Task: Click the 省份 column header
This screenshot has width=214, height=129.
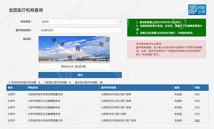Action: [x=16, y=88]
